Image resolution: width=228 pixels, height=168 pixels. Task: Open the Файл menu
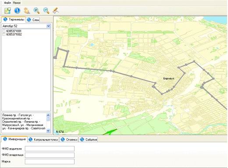point(7,3)
